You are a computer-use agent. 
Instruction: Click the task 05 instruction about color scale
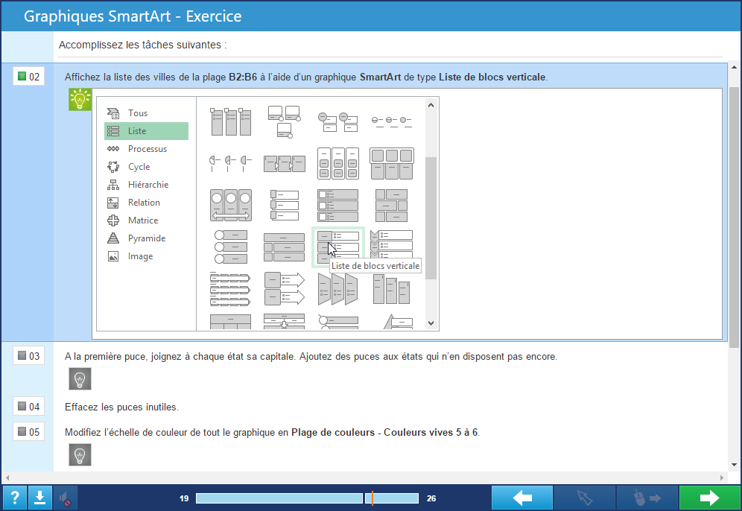pyautogui.click(x=272, y=433)
